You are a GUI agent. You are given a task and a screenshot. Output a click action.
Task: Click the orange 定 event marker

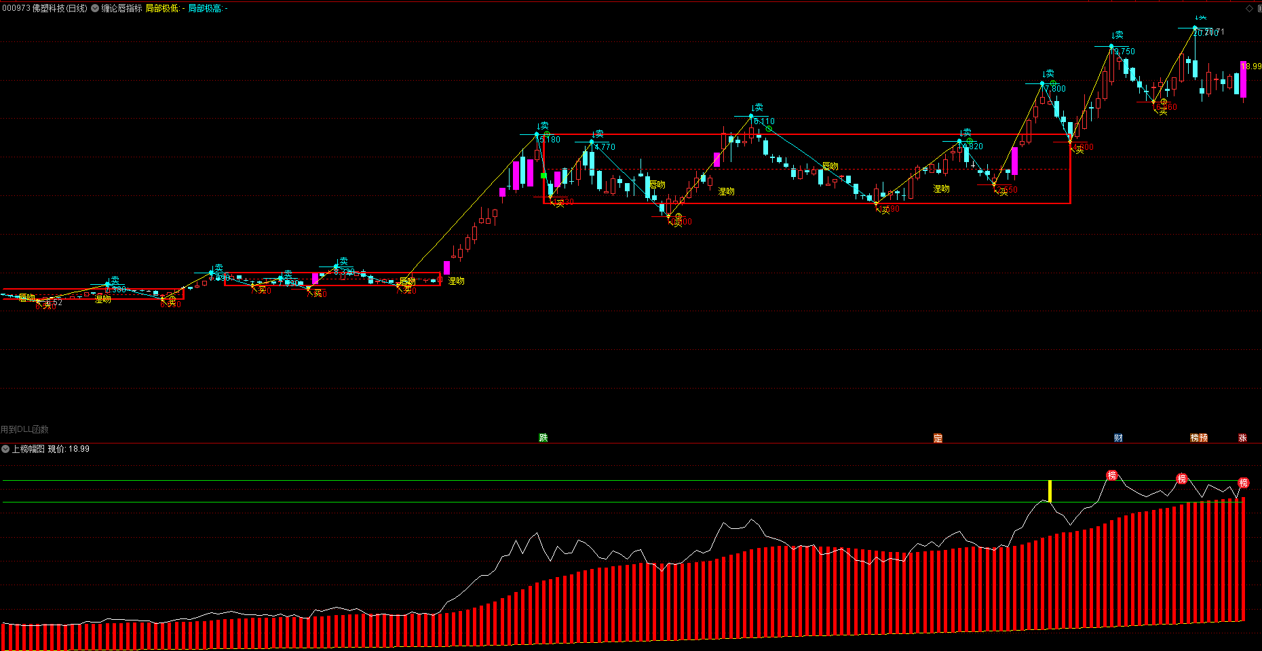tap(938, 438)
